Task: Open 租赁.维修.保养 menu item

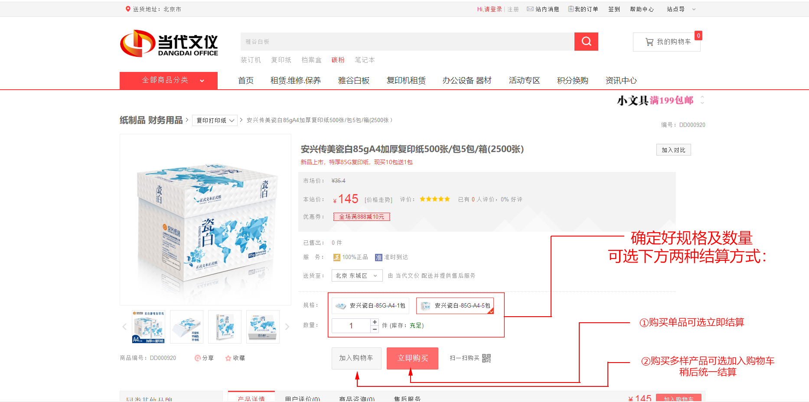Action: [296, 81]
